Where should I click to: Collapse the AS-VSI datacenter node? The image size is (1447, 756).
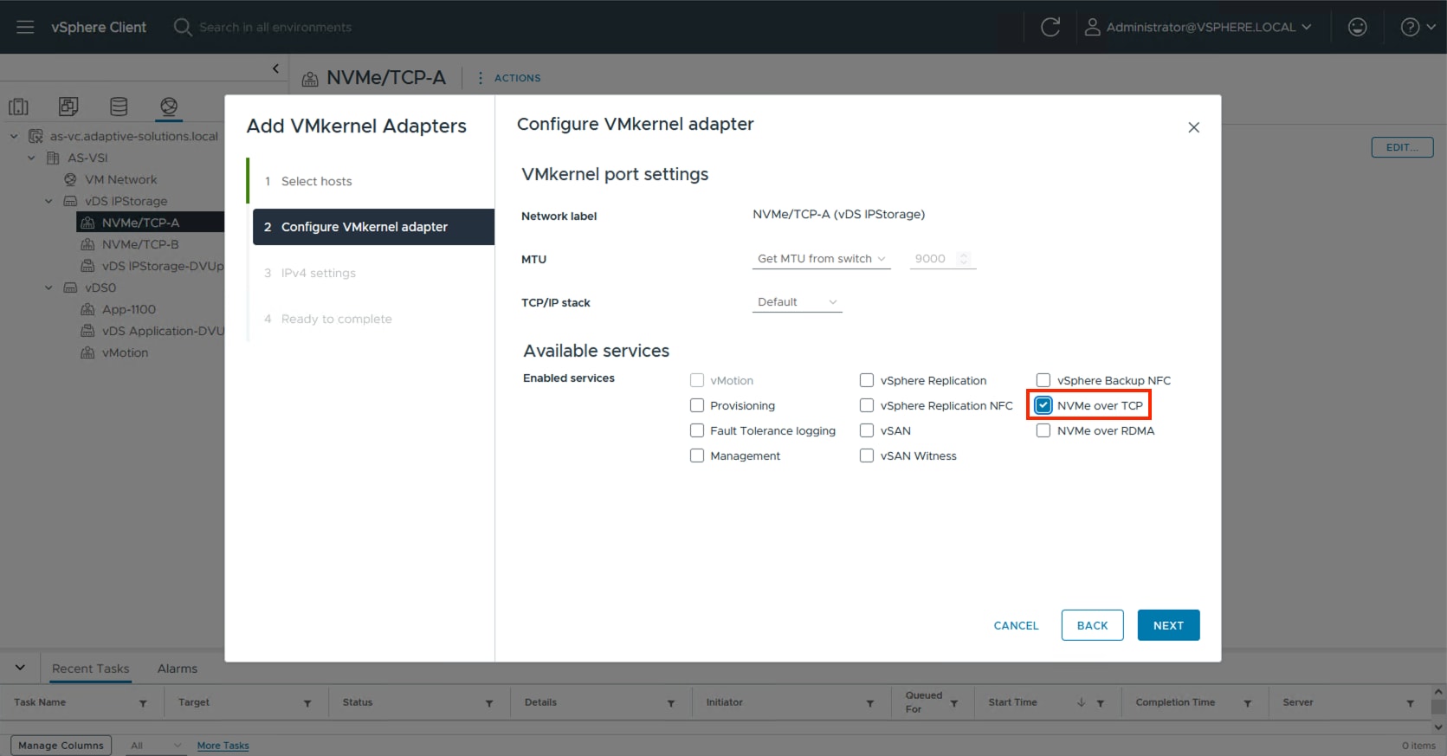point(31,158)
